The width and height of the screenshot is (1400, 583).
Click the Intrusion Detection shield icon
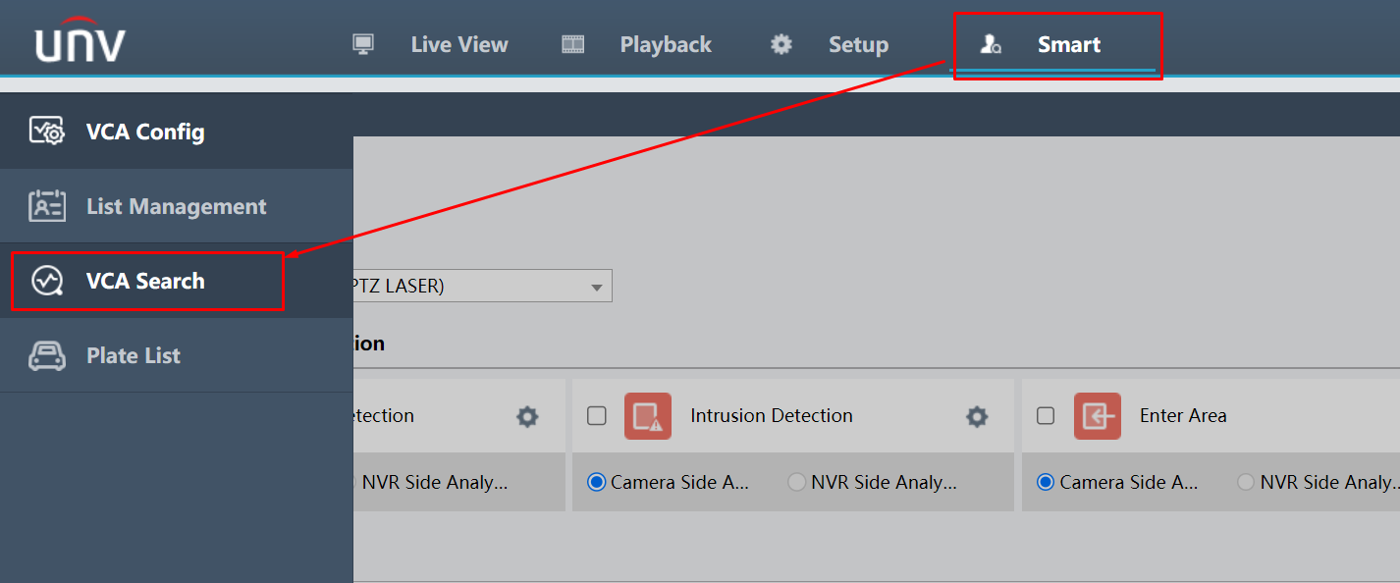(647, 416)
